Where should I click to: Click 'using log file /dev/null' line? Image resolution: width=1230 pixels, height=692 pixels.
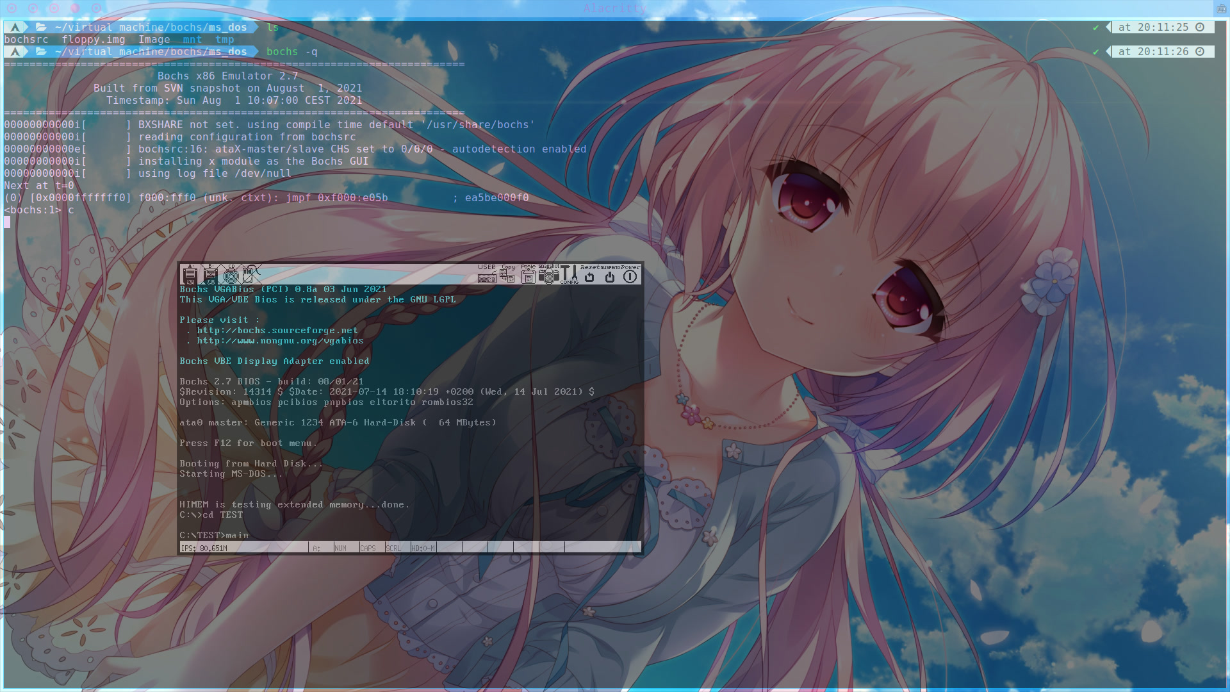[215, 173]
